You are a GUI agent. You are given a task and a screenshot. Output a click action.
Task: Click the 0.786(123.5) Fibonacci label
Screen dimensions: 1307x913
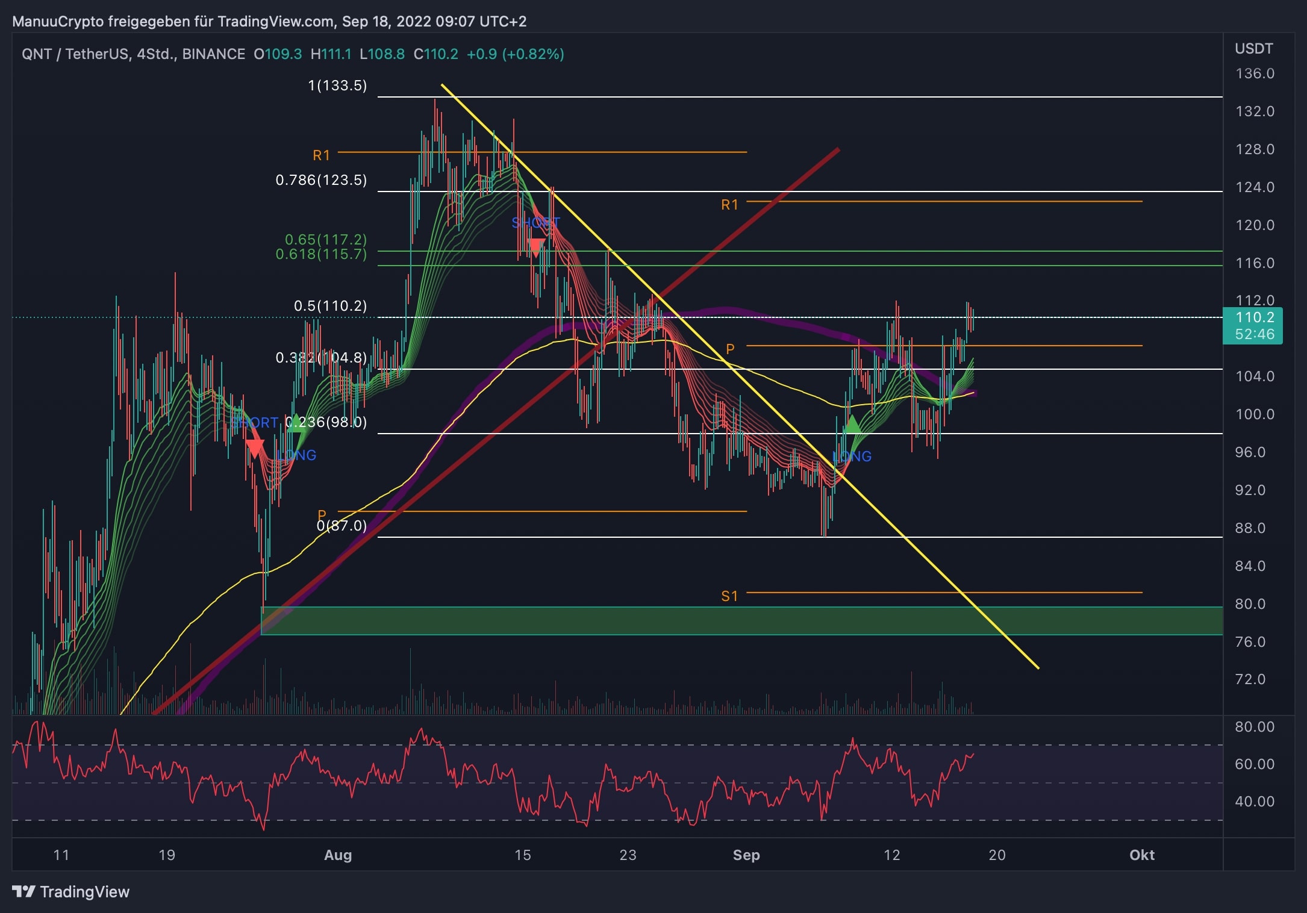click(321, 180)
